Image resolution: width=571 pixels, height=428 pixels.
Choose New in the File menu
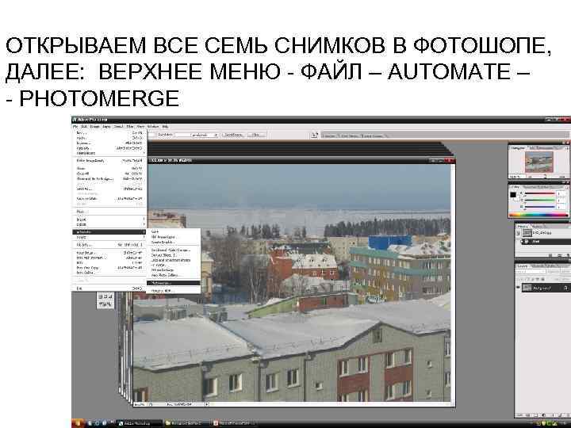[109, 133]
